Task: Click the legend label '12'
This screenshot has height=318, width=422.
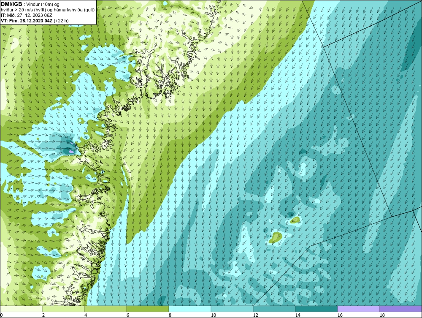Action: 255,315
